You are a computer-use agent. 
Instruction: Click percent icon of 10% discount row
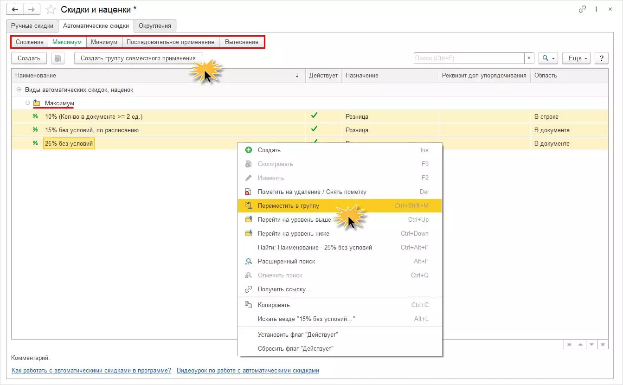[35, 116]
